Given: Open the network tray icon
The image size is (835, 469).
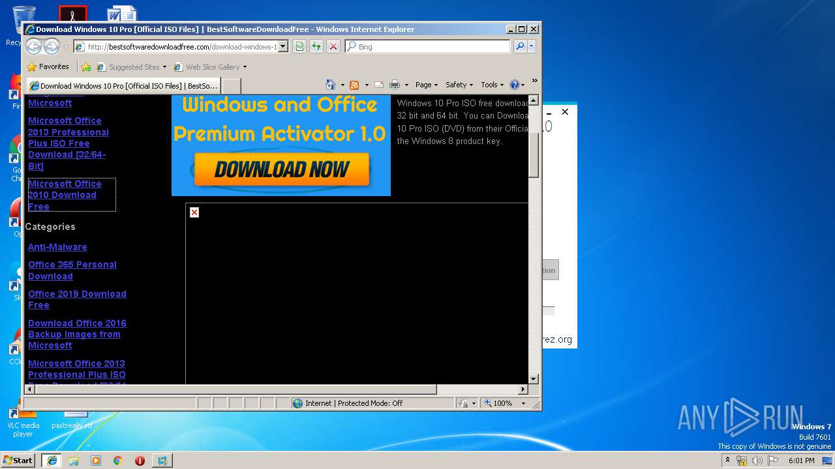Looking at the screenshot, I should click(742, 461).
